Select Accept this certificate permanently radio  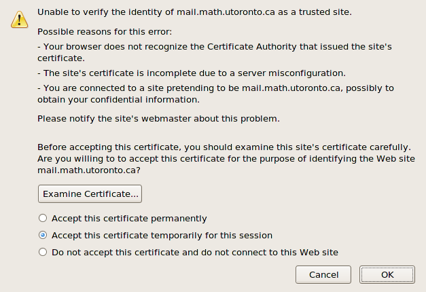click(x=43, y=218)
